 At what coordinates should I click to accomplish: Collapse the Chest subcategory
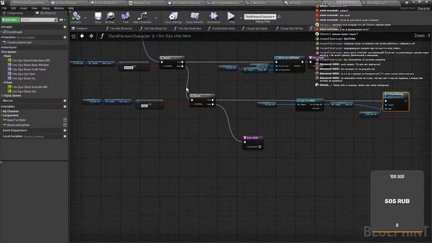[x=4, y=82]
